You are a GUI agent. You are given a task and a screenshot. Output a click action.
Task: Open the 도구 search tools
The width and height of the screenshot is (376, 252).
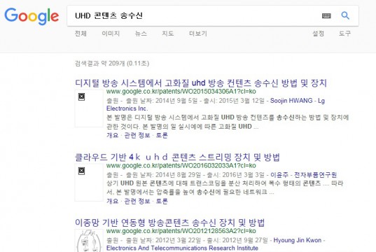[x=344, y=34]
